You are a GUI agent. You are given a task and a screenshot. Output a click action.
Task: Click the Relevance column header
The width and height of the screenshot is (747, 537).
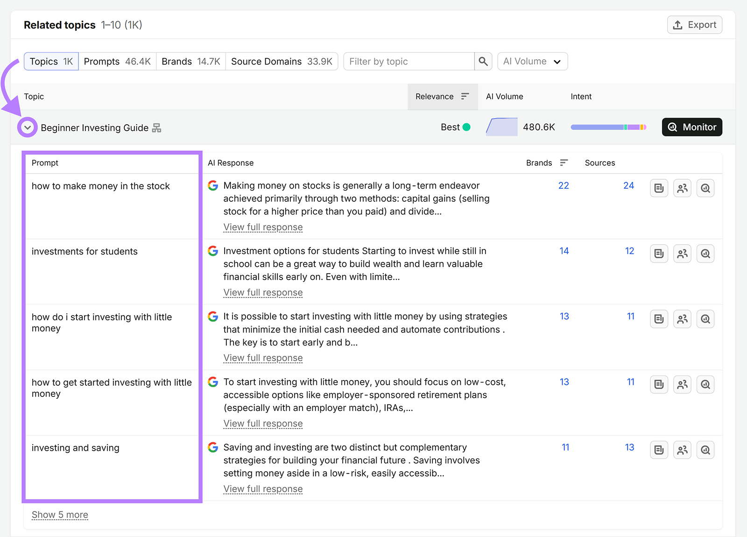443,96
